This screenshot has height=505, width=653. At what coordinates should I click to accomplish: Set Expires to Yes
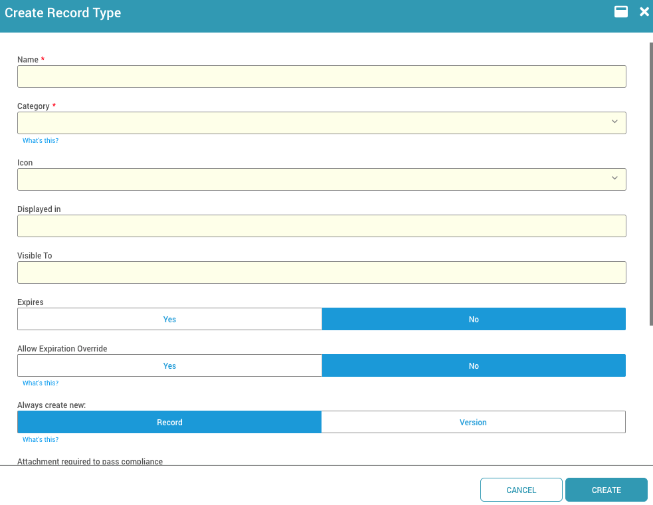click(169, 320)
